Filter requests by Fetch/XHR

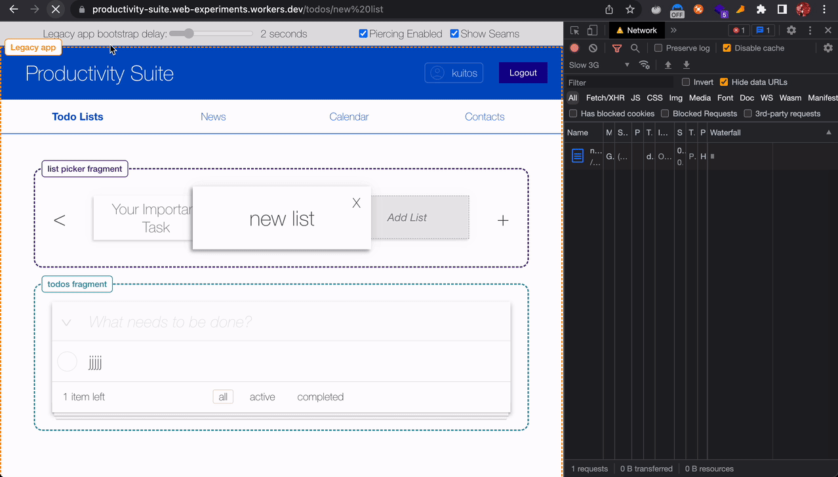click(x=605, y=98)
